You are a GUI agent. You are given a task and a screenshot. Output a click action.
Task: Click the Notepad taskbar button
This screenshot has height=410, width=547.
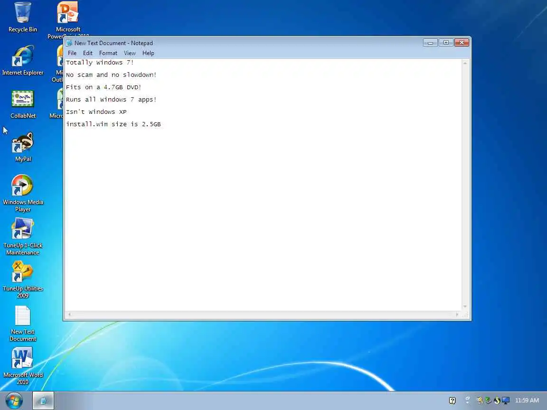(43, 401)
